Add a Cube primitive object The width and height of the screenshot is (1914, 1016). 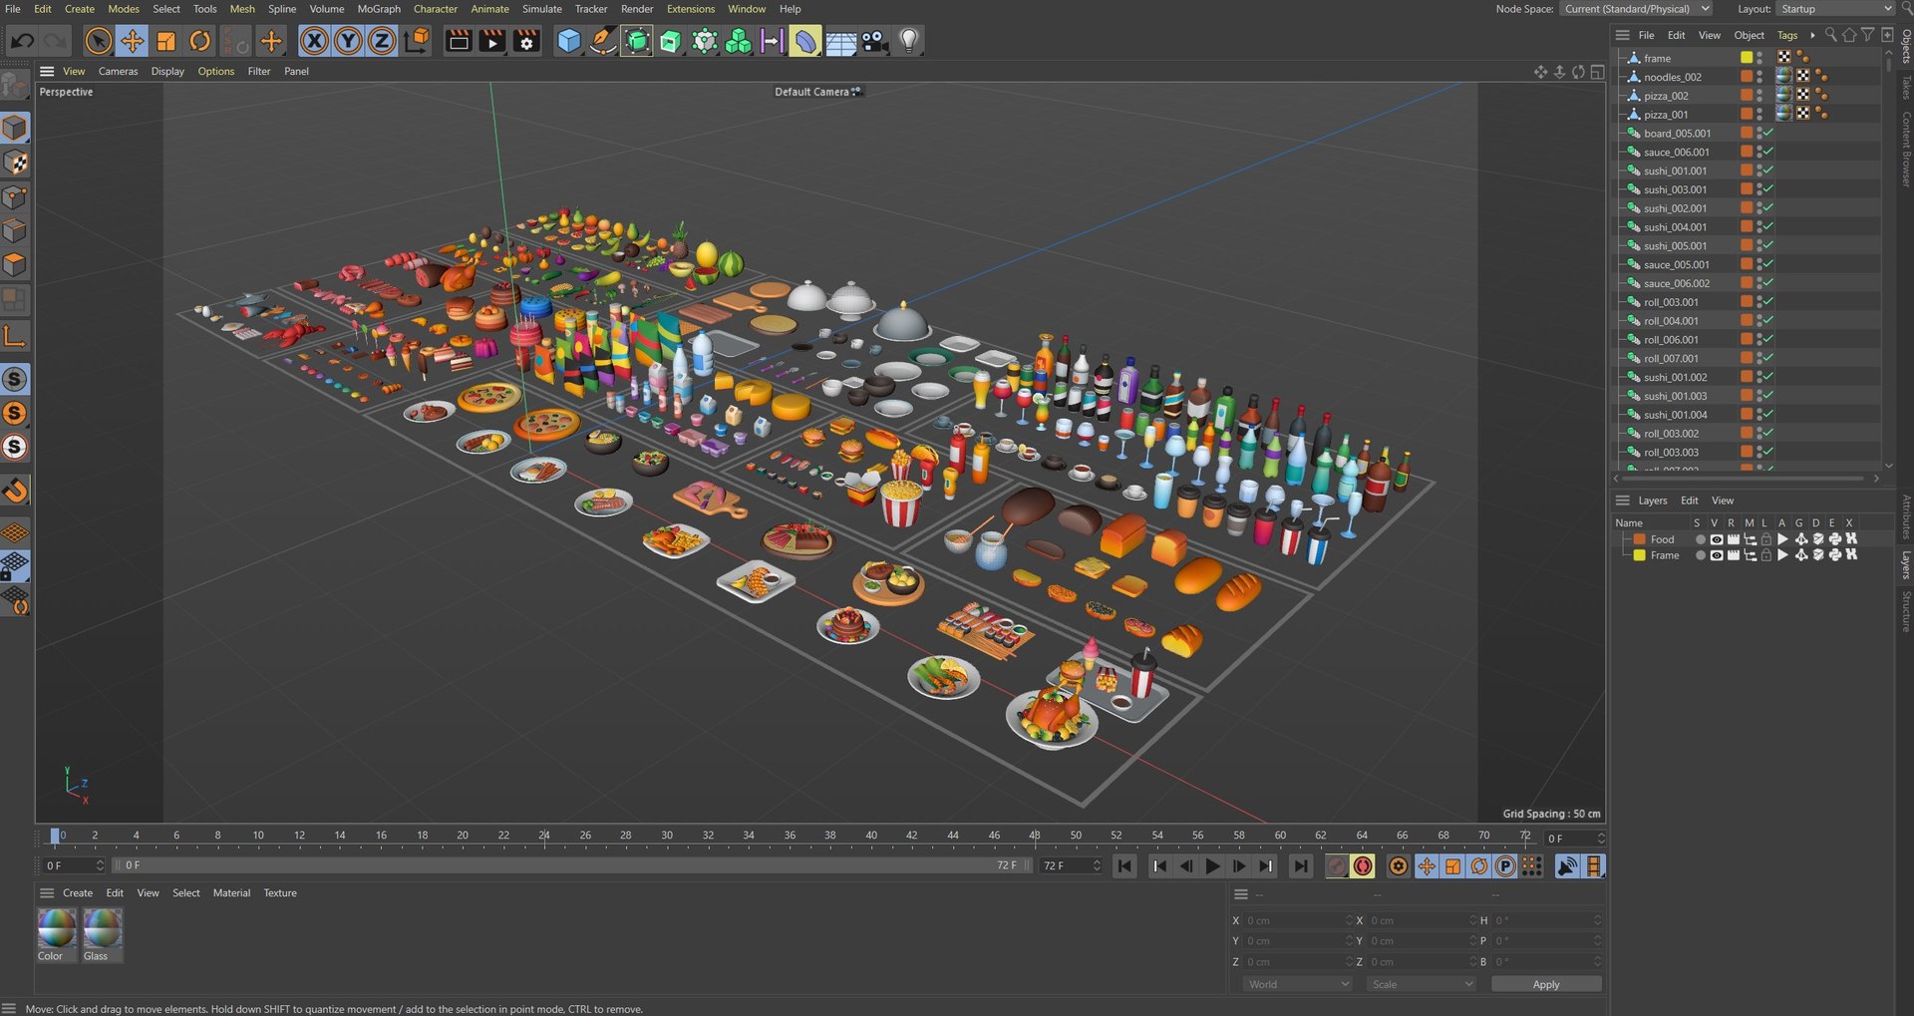[568, 41]
